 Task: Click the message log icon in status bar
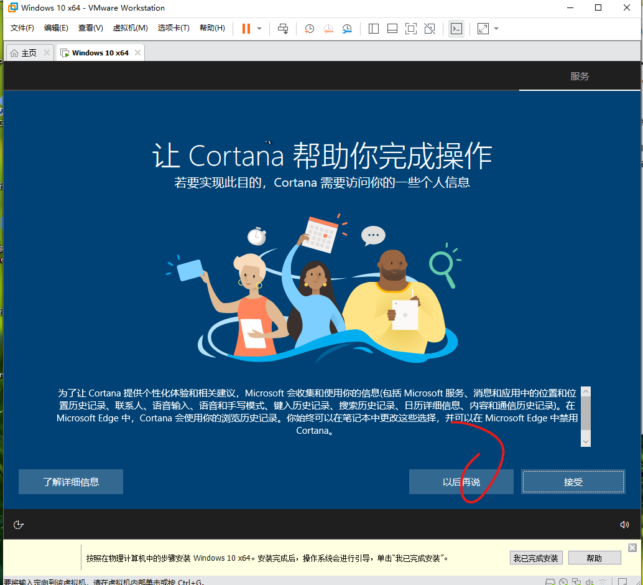pos(622,582)
